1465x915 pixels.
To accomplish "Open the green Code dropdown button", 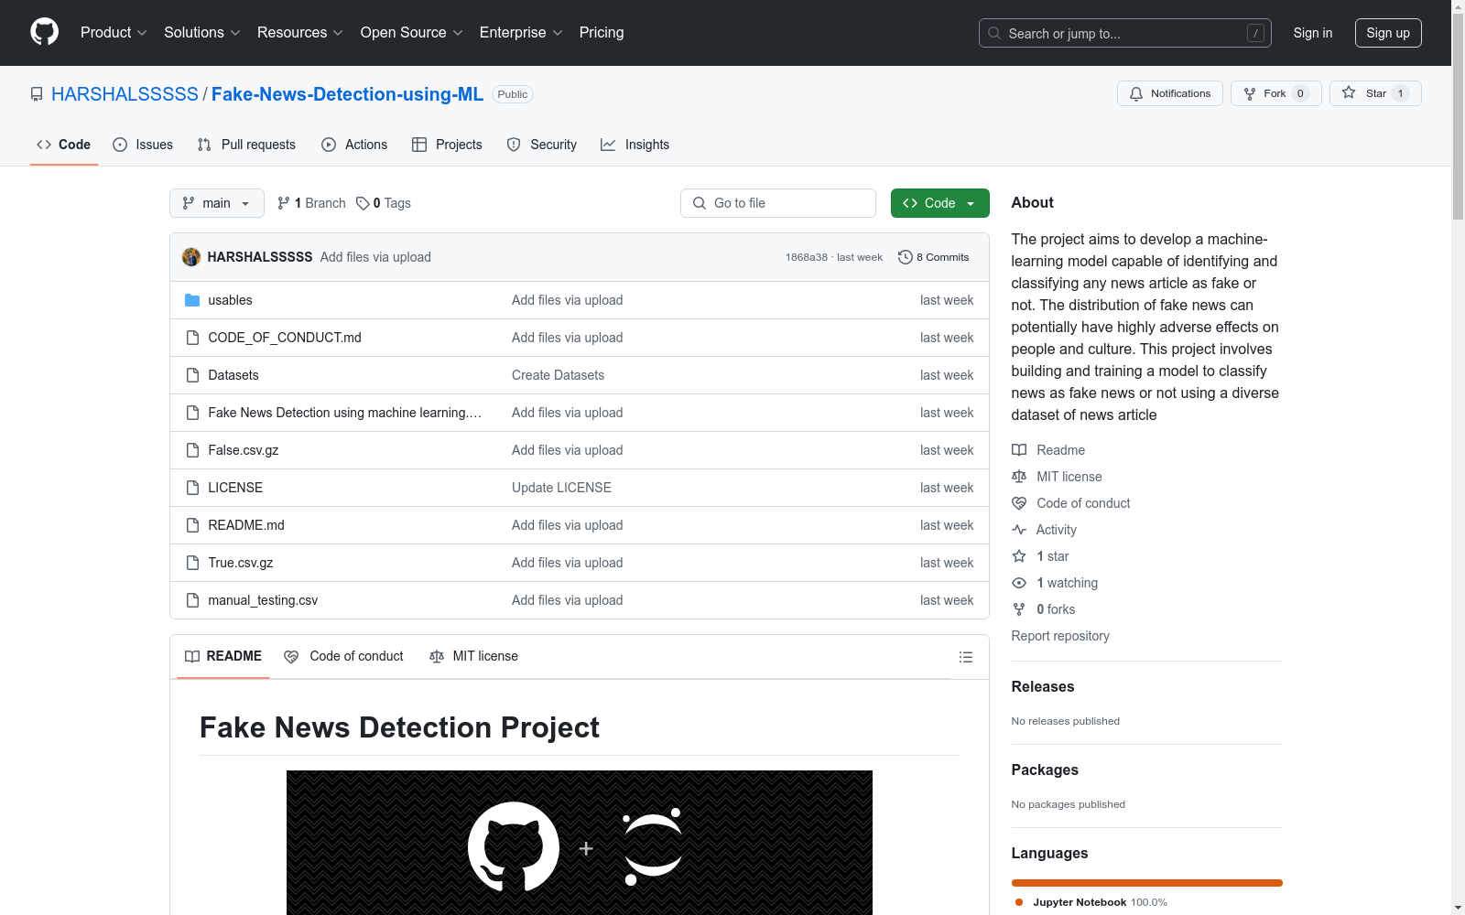I will tap(939, 203).
